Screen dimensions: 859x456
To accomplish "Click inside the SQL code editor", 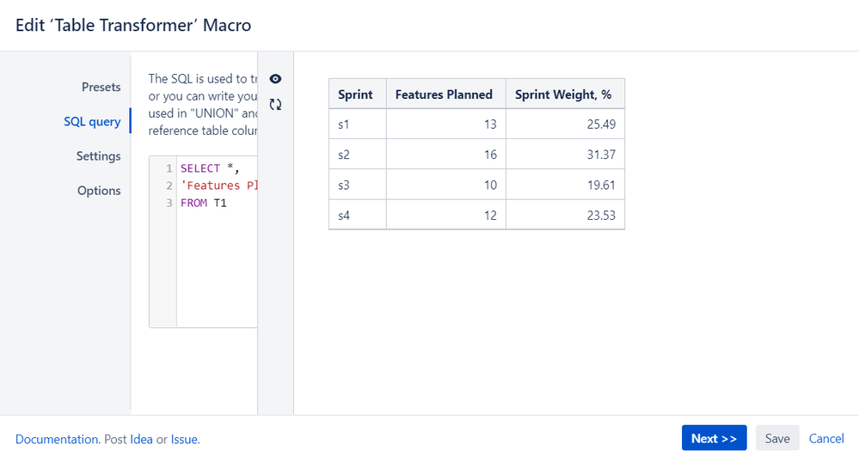I will coord(217,258).
